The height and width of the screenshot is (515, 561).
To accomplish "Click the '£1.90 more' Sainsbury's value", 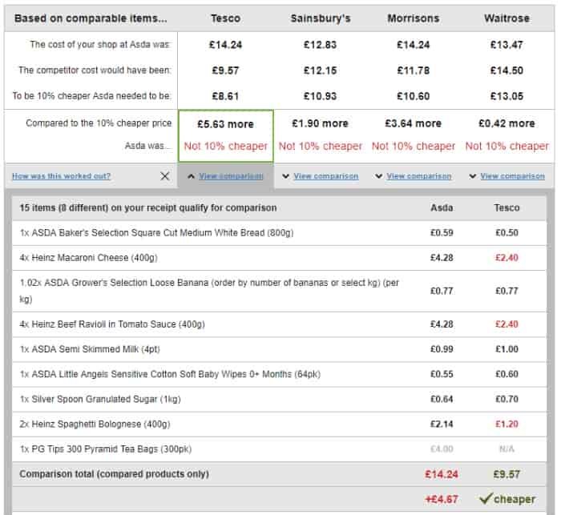I will (321, 123).
